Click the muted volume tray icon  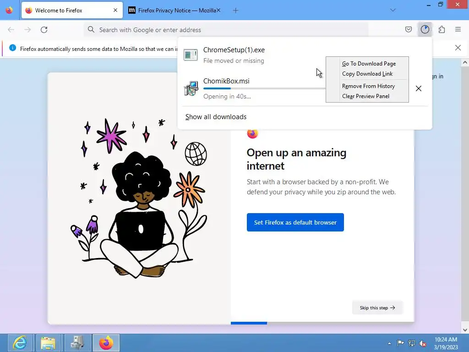click(x=423, y=343)
